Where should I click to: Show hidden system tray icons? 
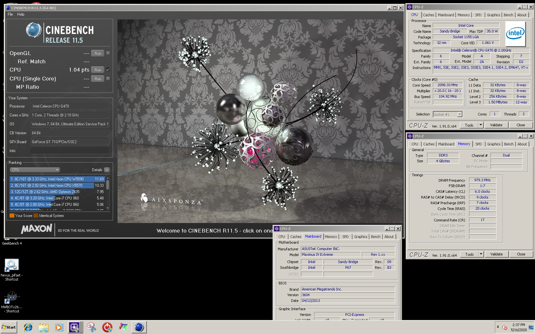pyautogui.click(x=498, y=327)
